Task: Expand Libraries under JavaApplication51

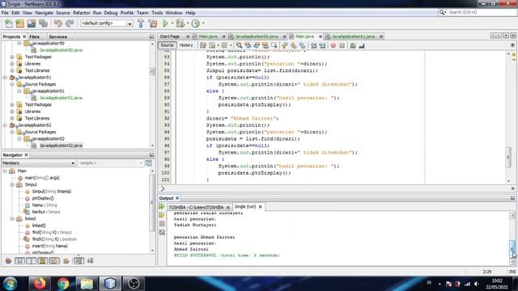Action: pyautogui.click(x=12, y=112)
